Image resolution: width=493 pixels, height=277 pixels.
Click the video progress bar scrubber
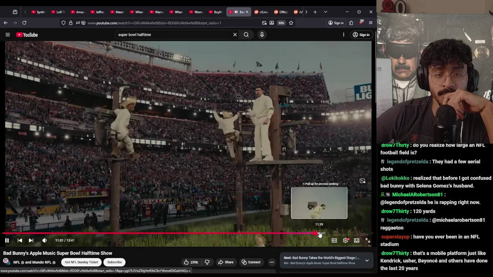tap(315, 234)
